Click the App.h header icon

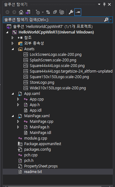point(26,105)
